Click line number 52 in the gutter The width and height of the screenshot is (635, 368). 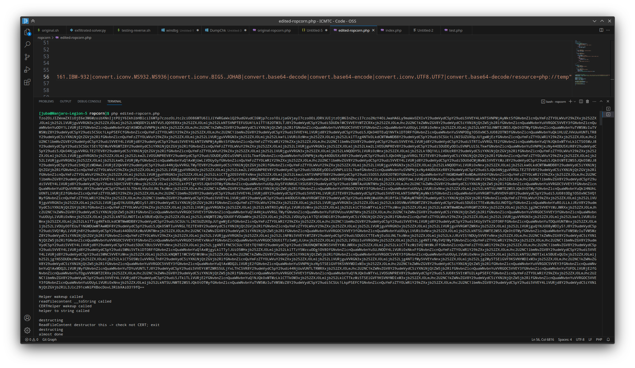click(46, 49)
